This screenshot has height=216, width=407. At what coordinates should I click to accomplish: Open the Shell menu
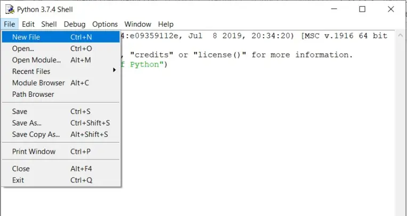pos(49,24)
